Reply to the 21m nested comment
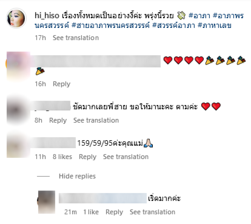Screen dimensions: 251x224 114,212
